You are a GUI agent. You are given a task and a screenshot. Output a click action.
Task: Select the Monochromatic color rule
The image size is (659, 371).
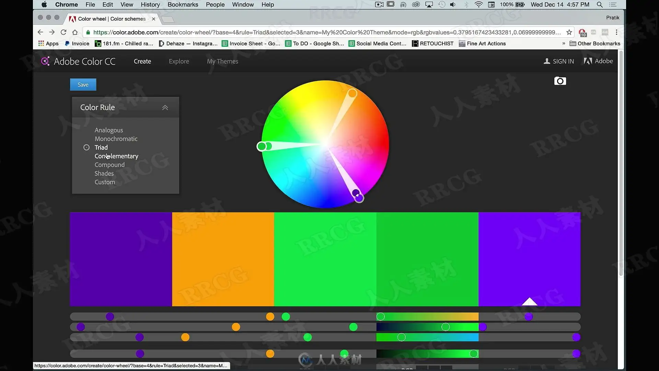click(x=116, y=139)
